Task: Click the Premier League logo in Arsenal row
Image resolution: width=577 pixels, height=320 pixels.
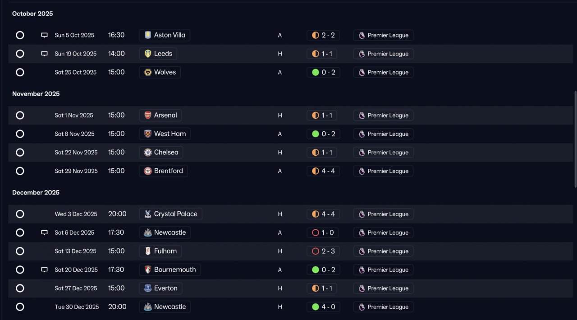Action: point(362,116)
